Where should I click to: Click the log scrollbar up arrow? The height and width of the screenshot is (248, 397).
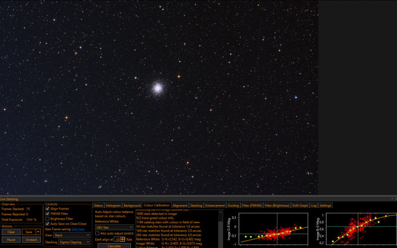(220, 212)
